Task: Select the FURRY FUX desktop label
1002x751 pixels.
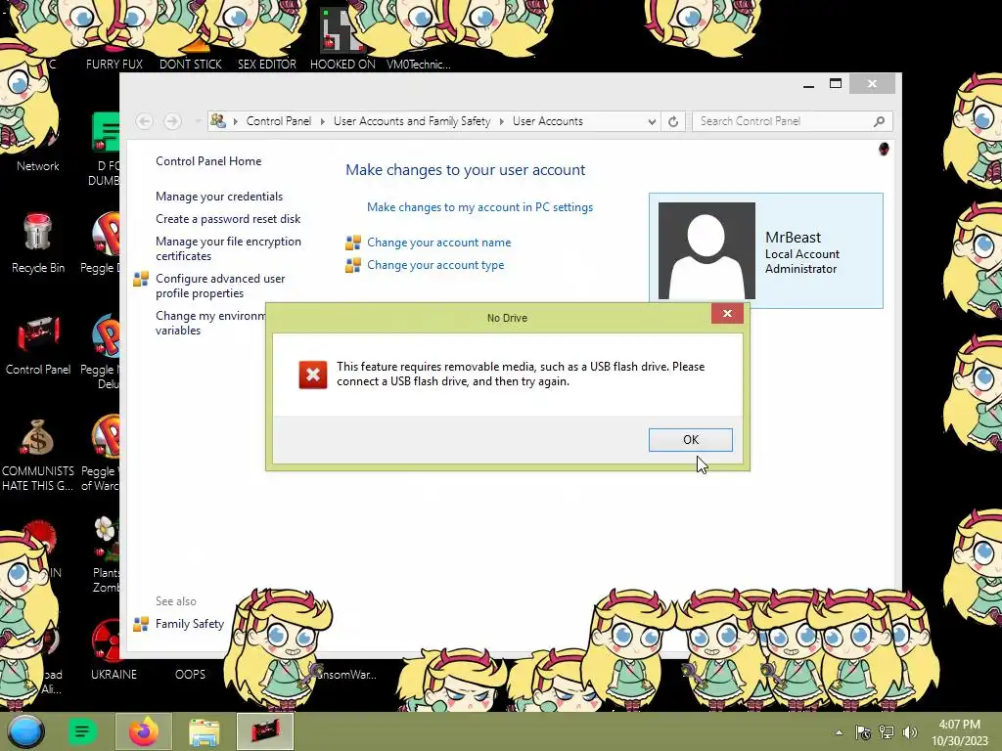Action: (x=114, y=65)
